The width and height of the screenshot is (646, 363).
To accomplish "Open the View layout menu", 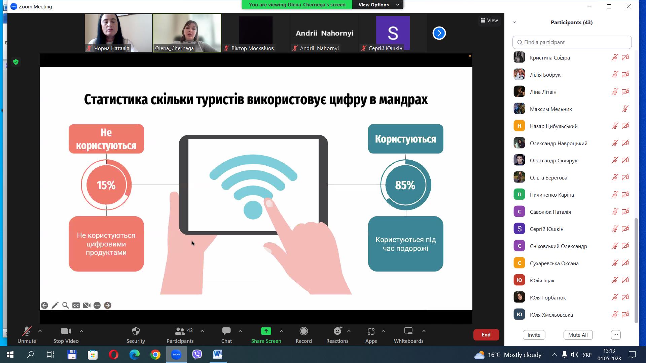I will coord(489,21).
